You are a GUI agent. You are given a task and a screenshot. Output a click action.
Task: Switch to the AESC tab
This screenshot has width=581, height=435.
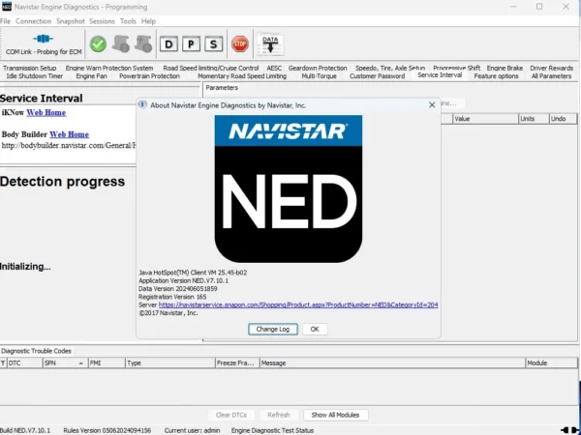coord(274,68)
